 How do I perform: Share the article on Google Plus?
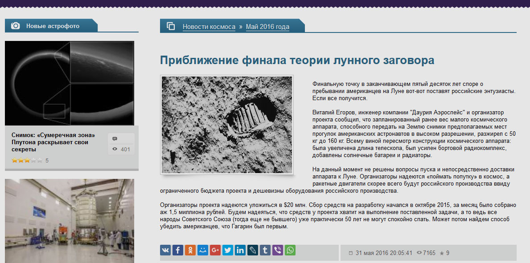click(215, 250)
